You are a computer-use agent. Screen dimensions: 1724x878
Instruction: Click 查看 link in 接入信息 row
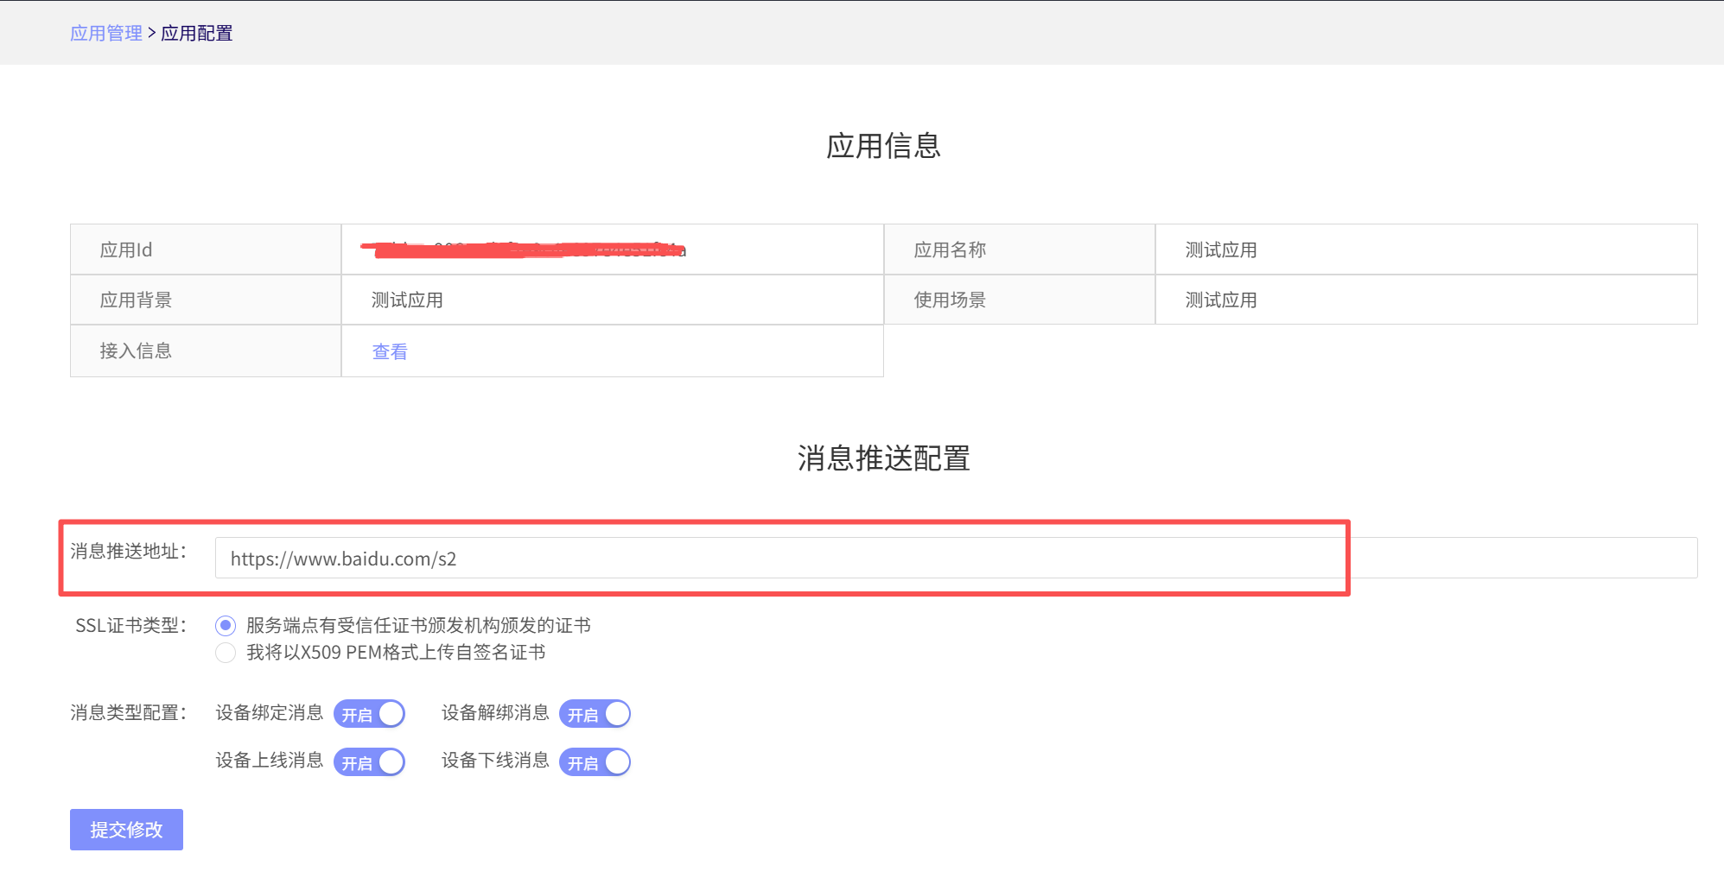(x=389, y=351)
